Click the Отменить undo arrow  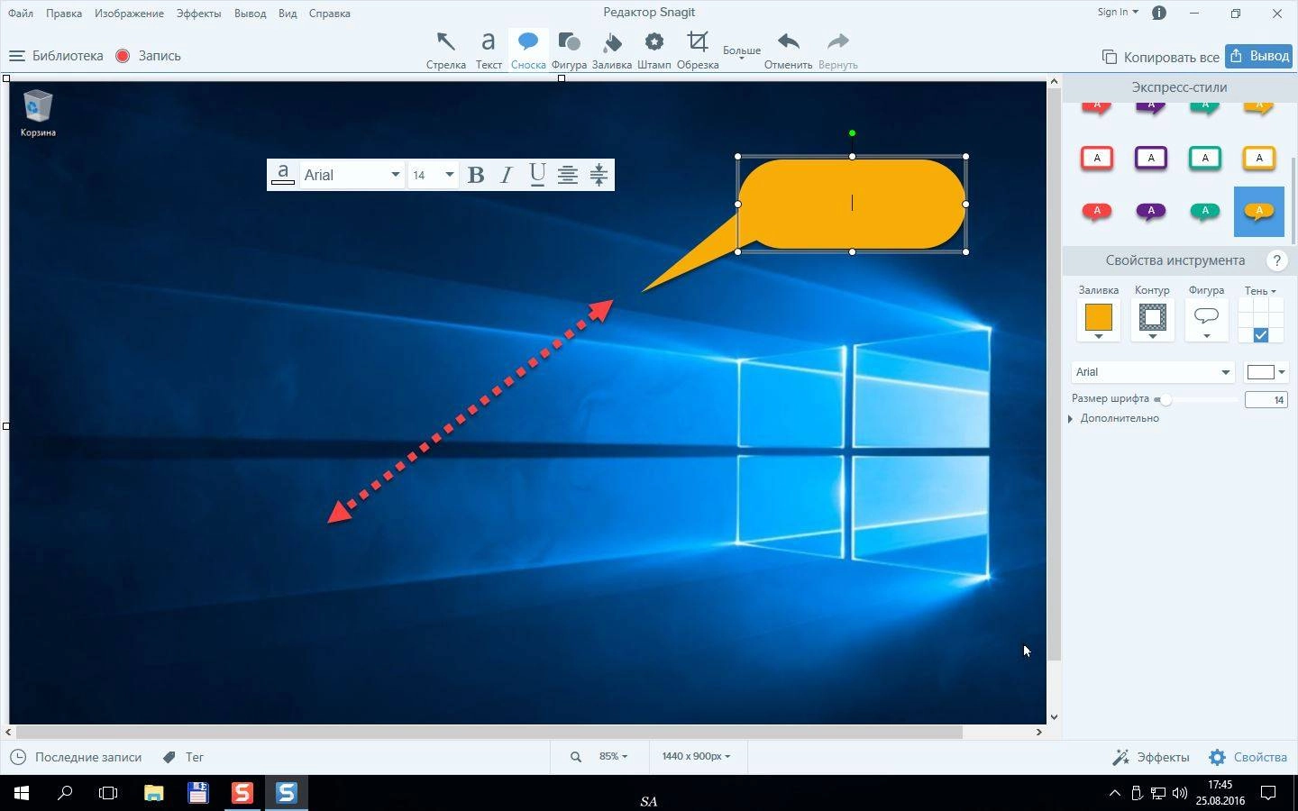click(x=788, y=50)
